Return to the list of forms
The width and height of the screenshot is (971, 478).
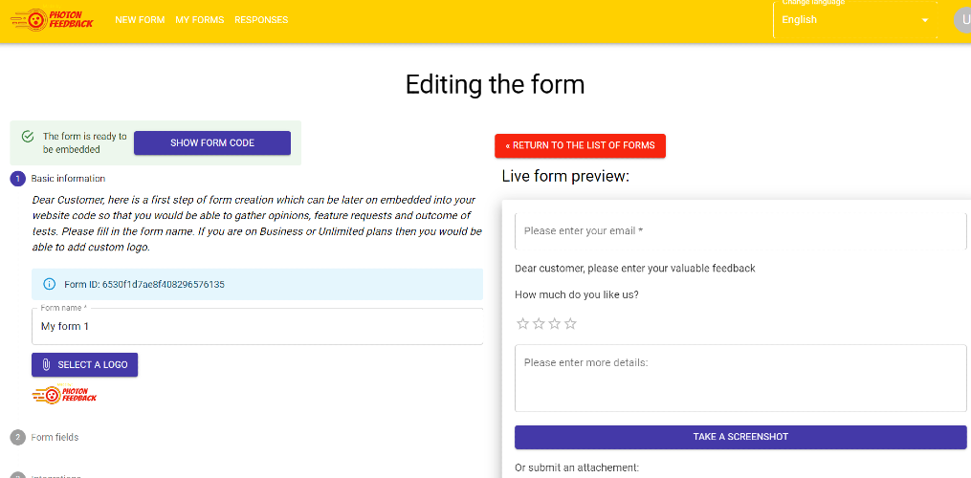pos(581,145)
